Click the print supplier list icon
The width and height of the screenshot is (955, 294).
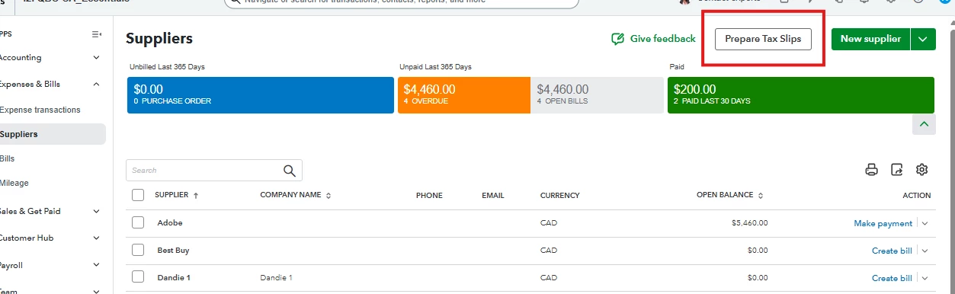coord(872,170)
